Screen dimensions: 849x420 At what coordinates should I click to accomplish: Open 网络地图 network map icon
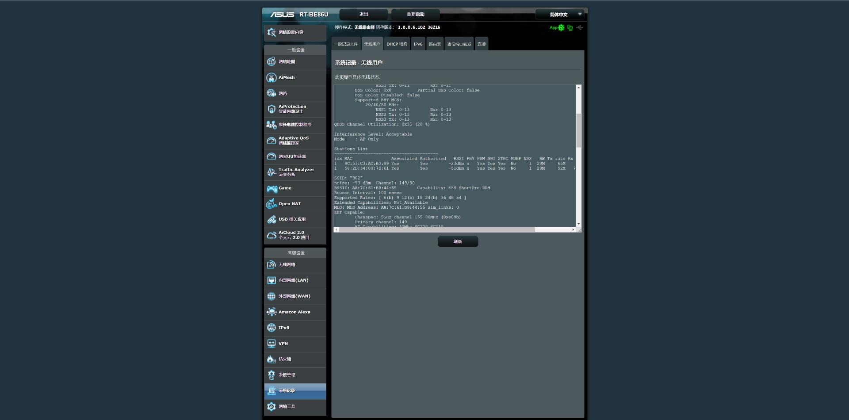272,61
